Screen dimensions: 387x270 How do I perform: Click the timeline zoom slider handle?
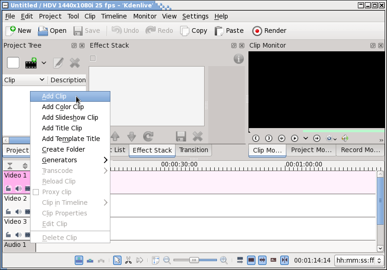[x=194, y=260]
